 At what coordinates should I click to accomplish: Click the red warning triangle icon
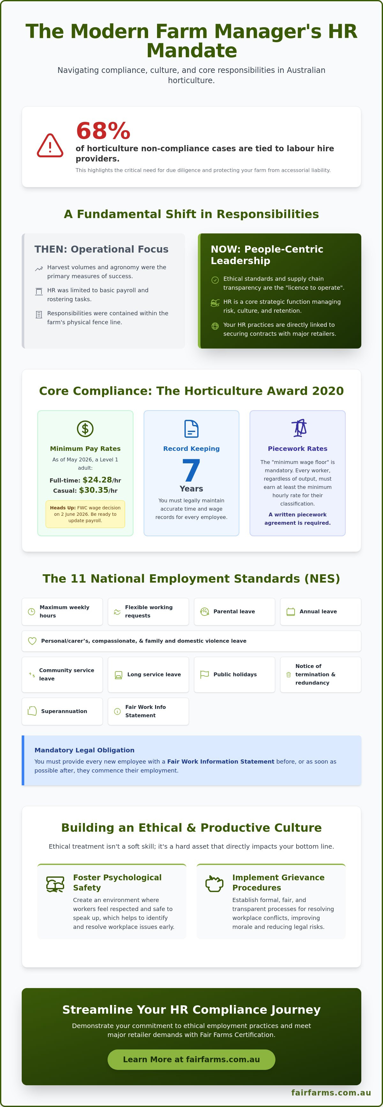[x=50, y=146]
